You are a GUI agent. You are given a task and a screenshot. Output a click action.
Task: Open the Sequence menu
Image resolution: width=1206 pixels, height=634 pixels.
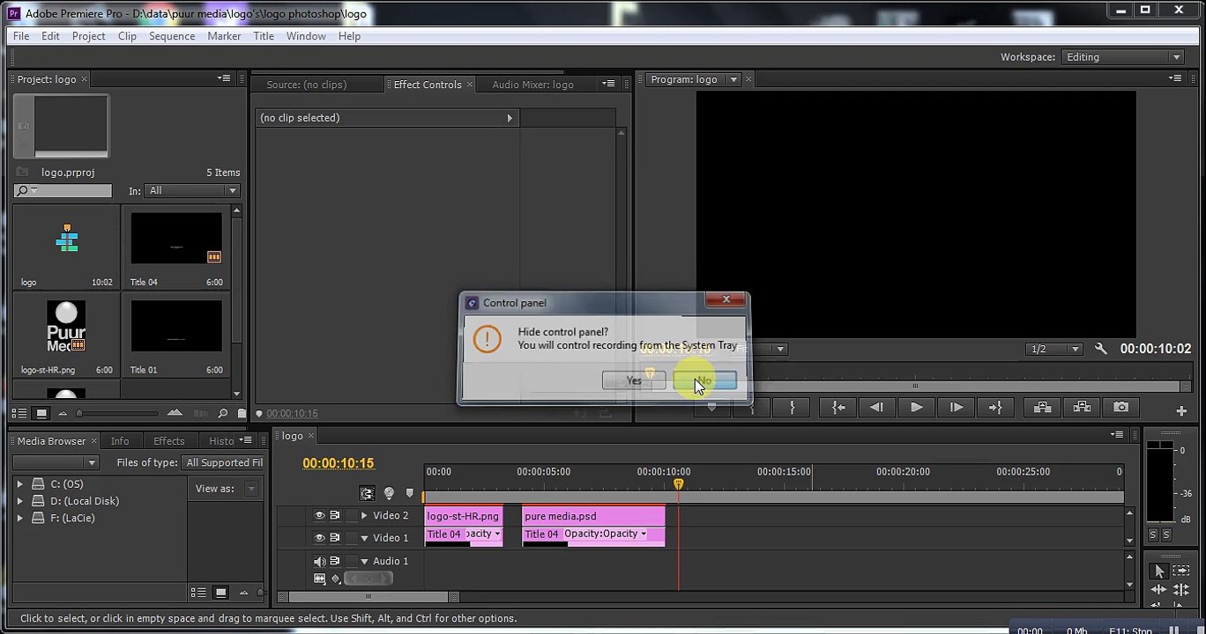pyautogui.click(x=172, y=36)
